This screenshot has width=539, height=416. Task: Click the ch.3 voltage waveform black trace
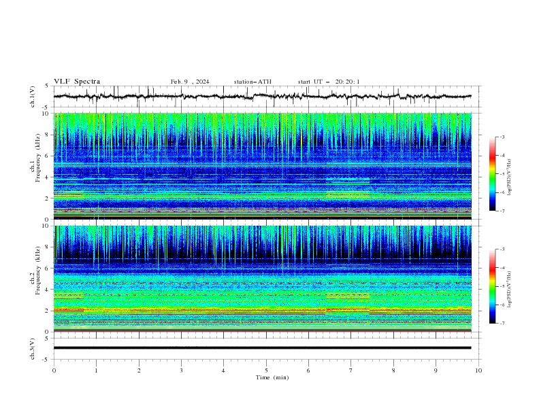click(x=263, y=348)
